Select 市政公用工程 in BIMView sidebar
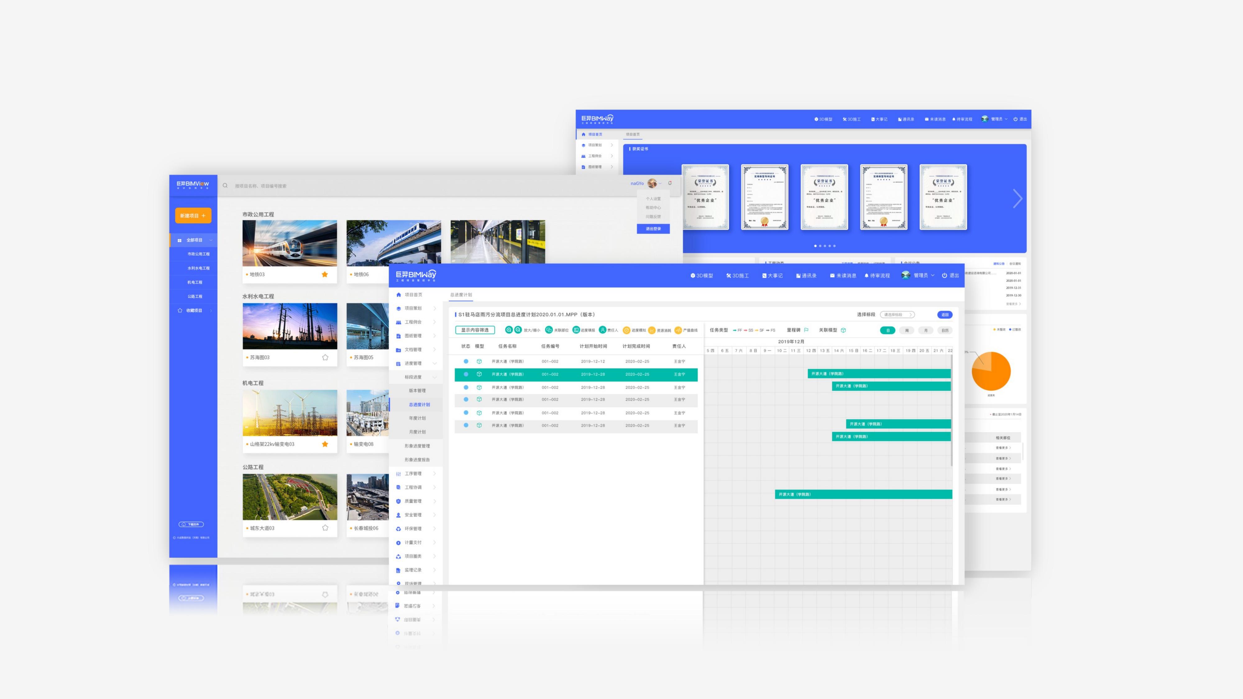 tap(198, 254)
